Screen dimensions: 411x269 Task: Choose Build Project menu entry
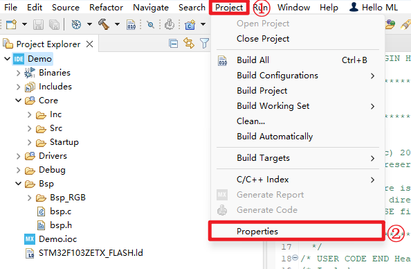298,91
